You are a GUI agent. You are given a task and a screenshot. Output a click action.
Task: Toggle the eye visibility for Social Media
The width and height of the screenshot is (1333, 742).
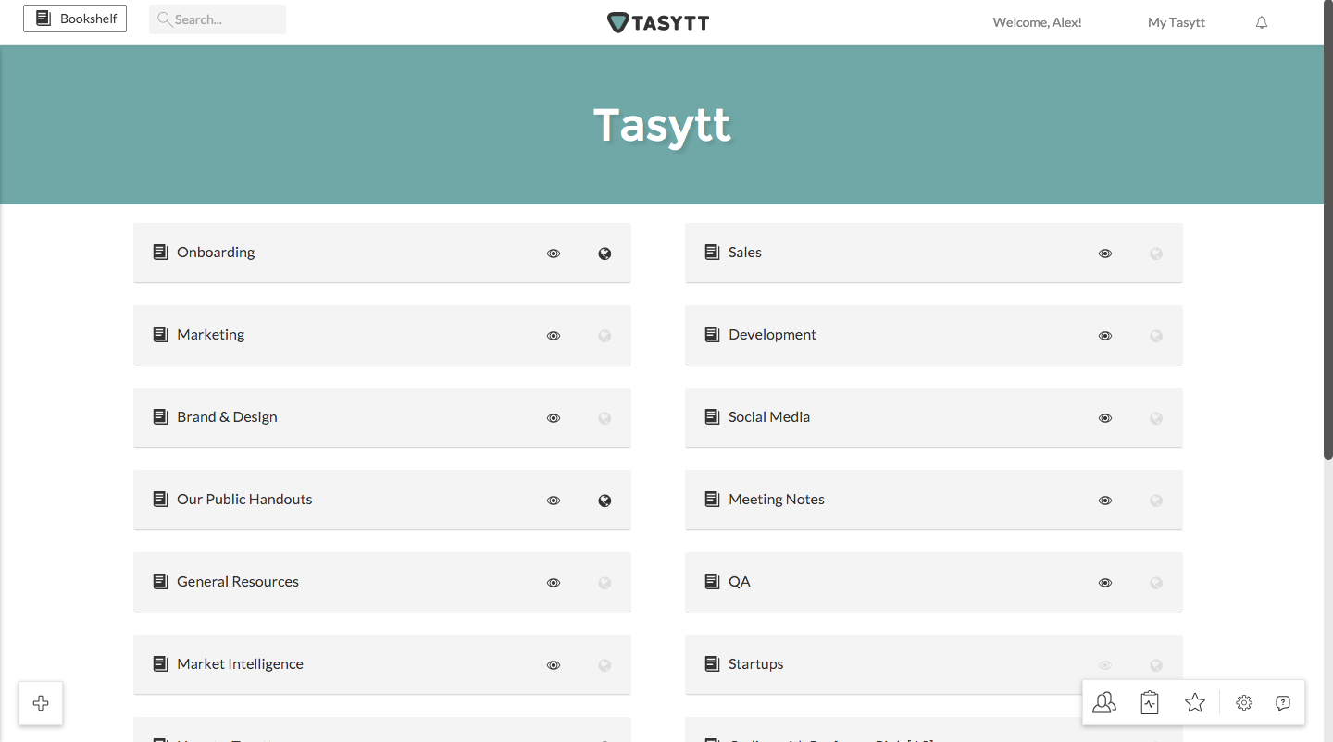click(x=1105, y=418)
